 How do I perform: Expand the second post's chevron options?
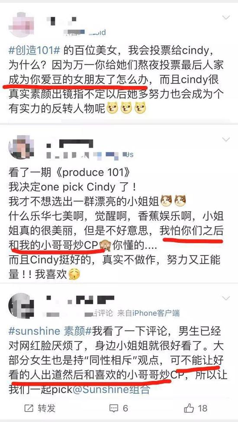pyautogui.click(x=226, y=139)
